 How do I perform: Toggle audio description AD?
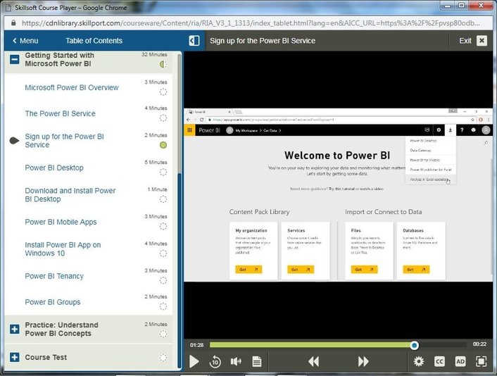(460, 361)
